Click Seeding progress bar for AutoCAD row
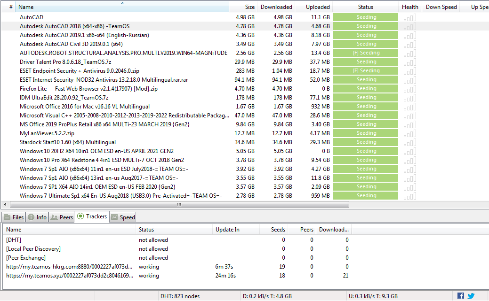This screenshot has height=301, width=489. [366, 17]
